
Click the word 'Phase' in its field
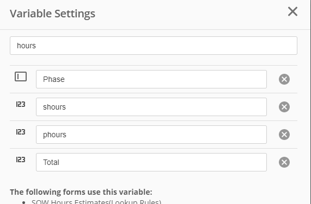click(54, 79)
